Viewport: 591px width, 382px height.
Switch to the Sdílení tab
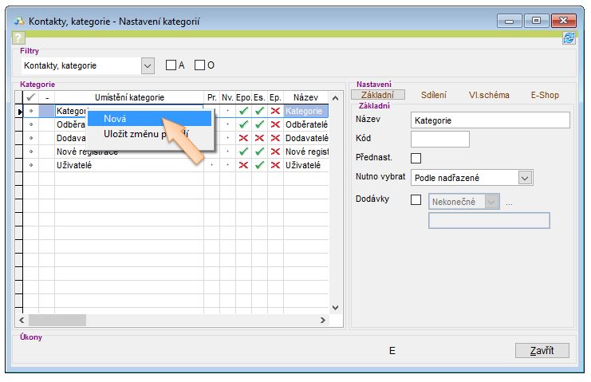[x=434, y=95]
